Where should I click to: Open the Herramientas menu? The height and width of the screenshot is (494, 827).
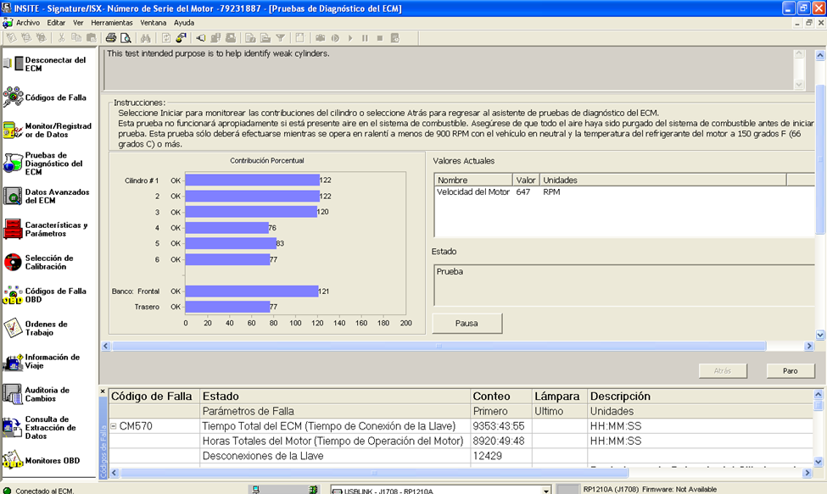click(x=111, y=22)
